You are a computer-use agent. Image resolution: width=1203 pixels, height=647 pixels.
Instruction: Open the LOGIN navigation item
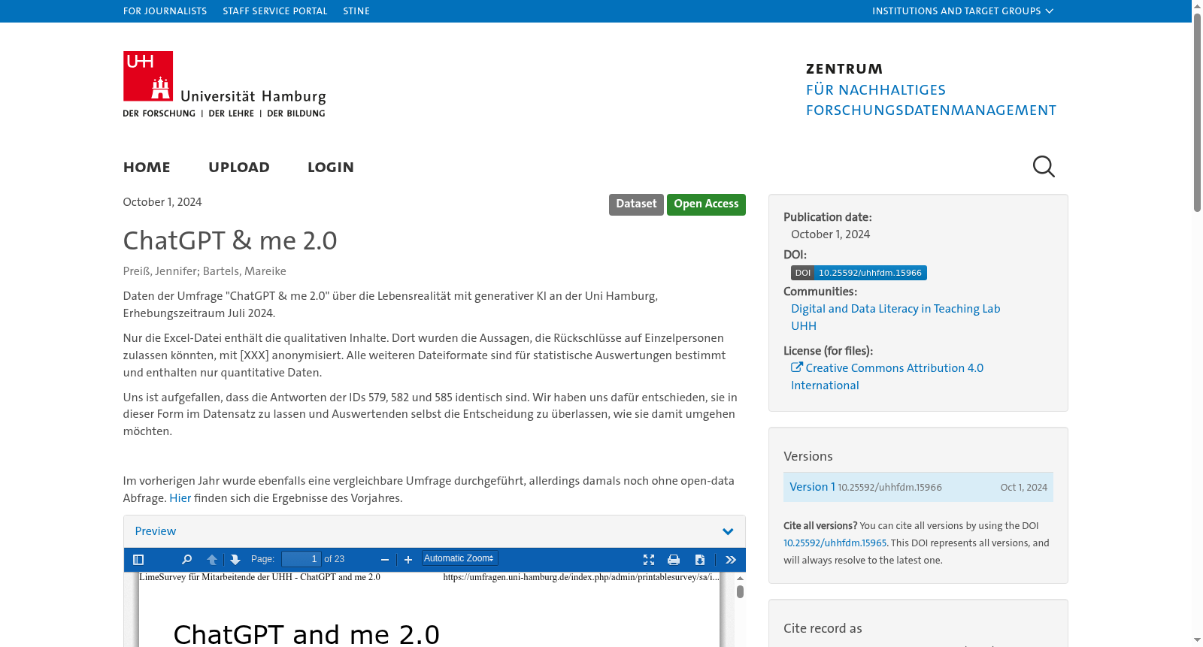click(331, 168)
